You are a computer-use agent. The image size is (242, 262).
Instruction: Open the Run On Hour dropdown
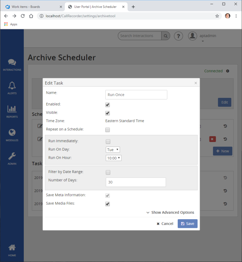114,158
